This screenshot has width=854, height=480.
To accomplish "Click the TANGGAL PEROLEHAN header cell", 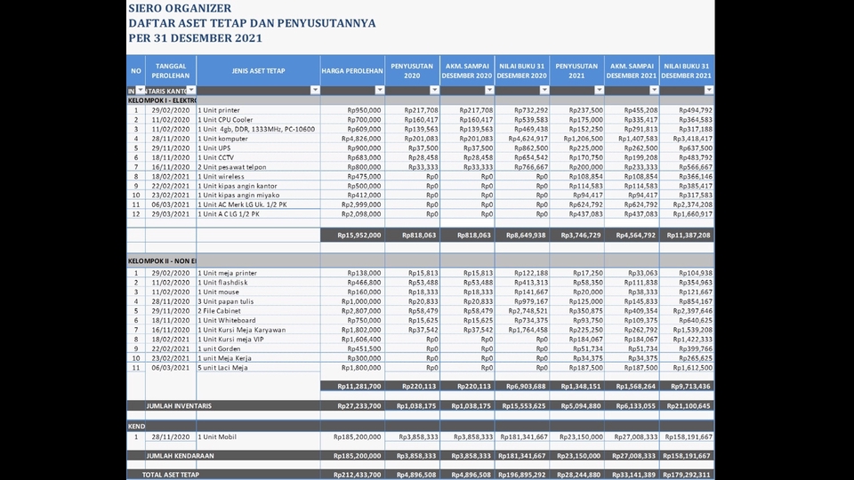I will coord(171,71).
